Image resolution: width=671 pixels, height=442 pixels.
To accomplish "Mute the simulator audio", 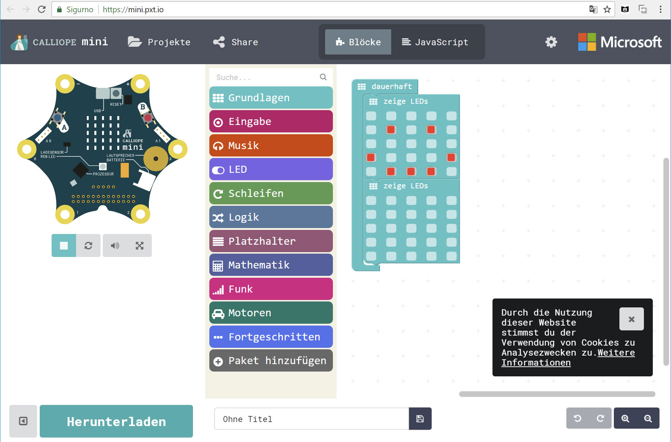I will click(x=115, y=245).
